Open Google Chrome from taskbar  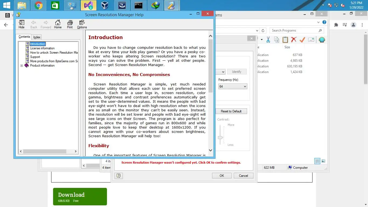pos(39,5)
